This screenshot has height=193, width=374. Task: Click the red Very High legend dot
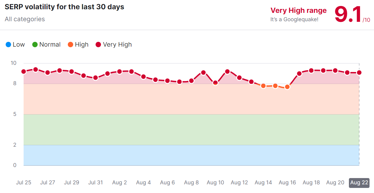pyautogui.click(x=98, y=45)
